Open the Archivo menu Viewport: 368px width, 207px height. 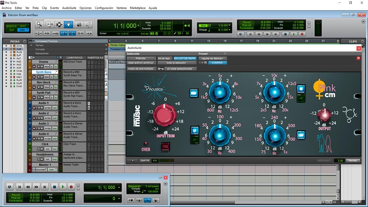7,8
